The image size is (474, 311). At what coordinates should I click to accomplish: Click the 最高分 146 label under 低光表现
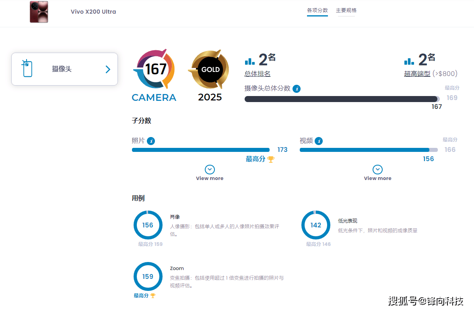pos(318,244)
